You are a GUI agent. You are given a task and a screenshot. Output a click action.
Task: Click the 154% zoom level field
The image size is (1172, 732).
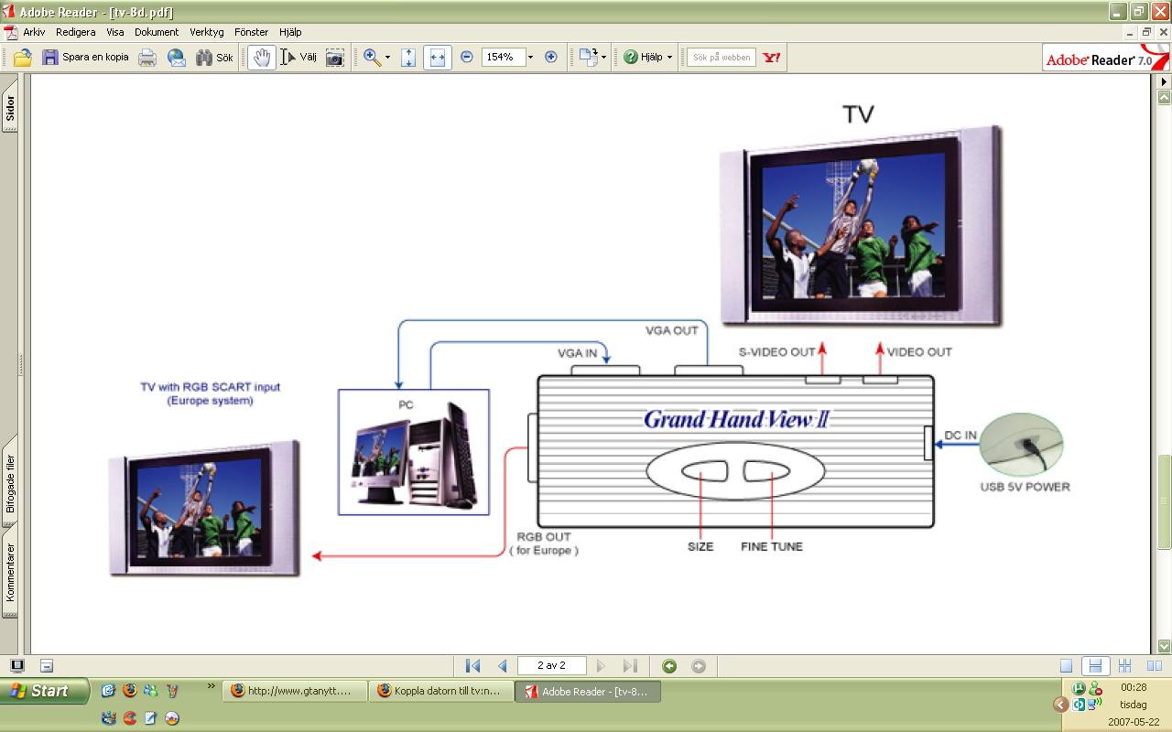(502, 57)
